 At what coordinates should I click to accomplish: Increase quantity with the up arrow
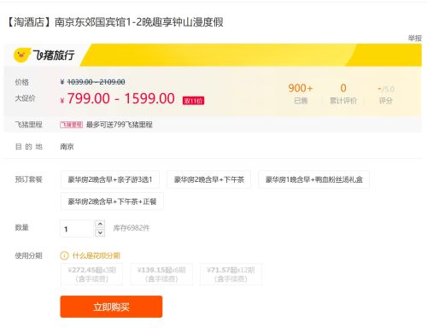(100, 224)
